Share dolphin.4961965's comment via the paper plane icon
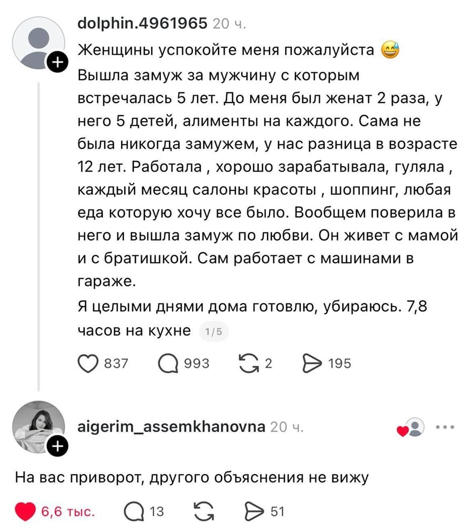This screenshot has height=531, width=474. [x=311, y=362]
